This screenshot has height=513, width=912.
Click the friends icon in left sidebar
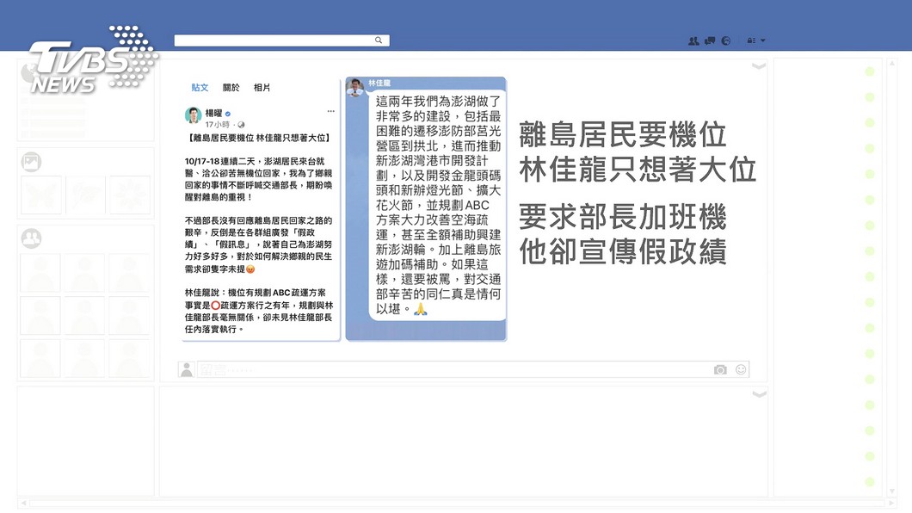32,238
